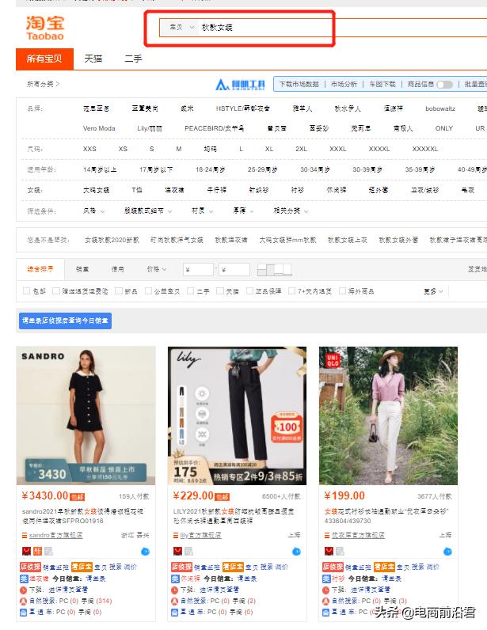
Task: Check the 天猫 filter checkbox
Action: 220,291
